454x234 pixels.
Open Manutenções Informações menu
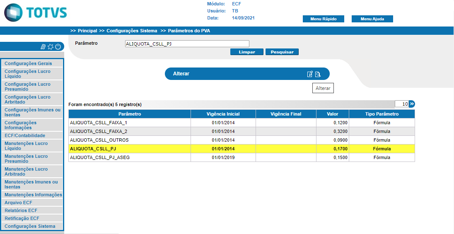click(32, 195)
